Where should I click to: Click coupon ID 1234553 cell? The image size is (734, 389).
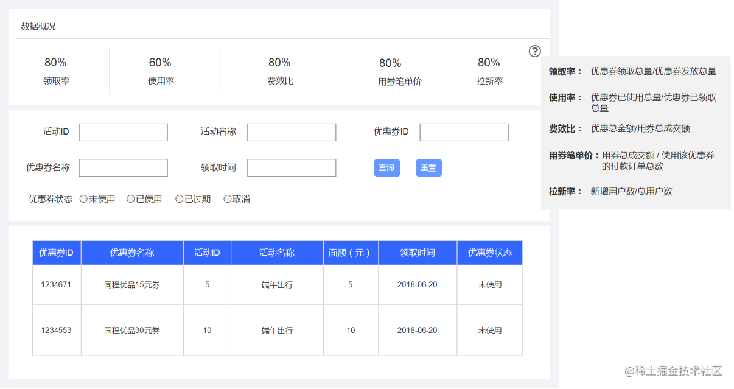coord(57,330)
